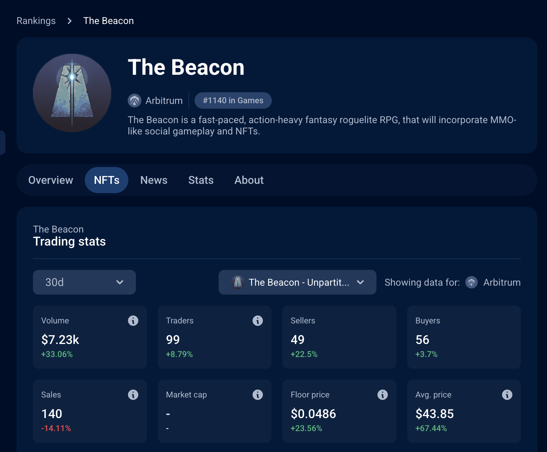Go back to Rankings breadcrumb link
Viewport: 547px width, 452px height.
(x=36, y=21)
